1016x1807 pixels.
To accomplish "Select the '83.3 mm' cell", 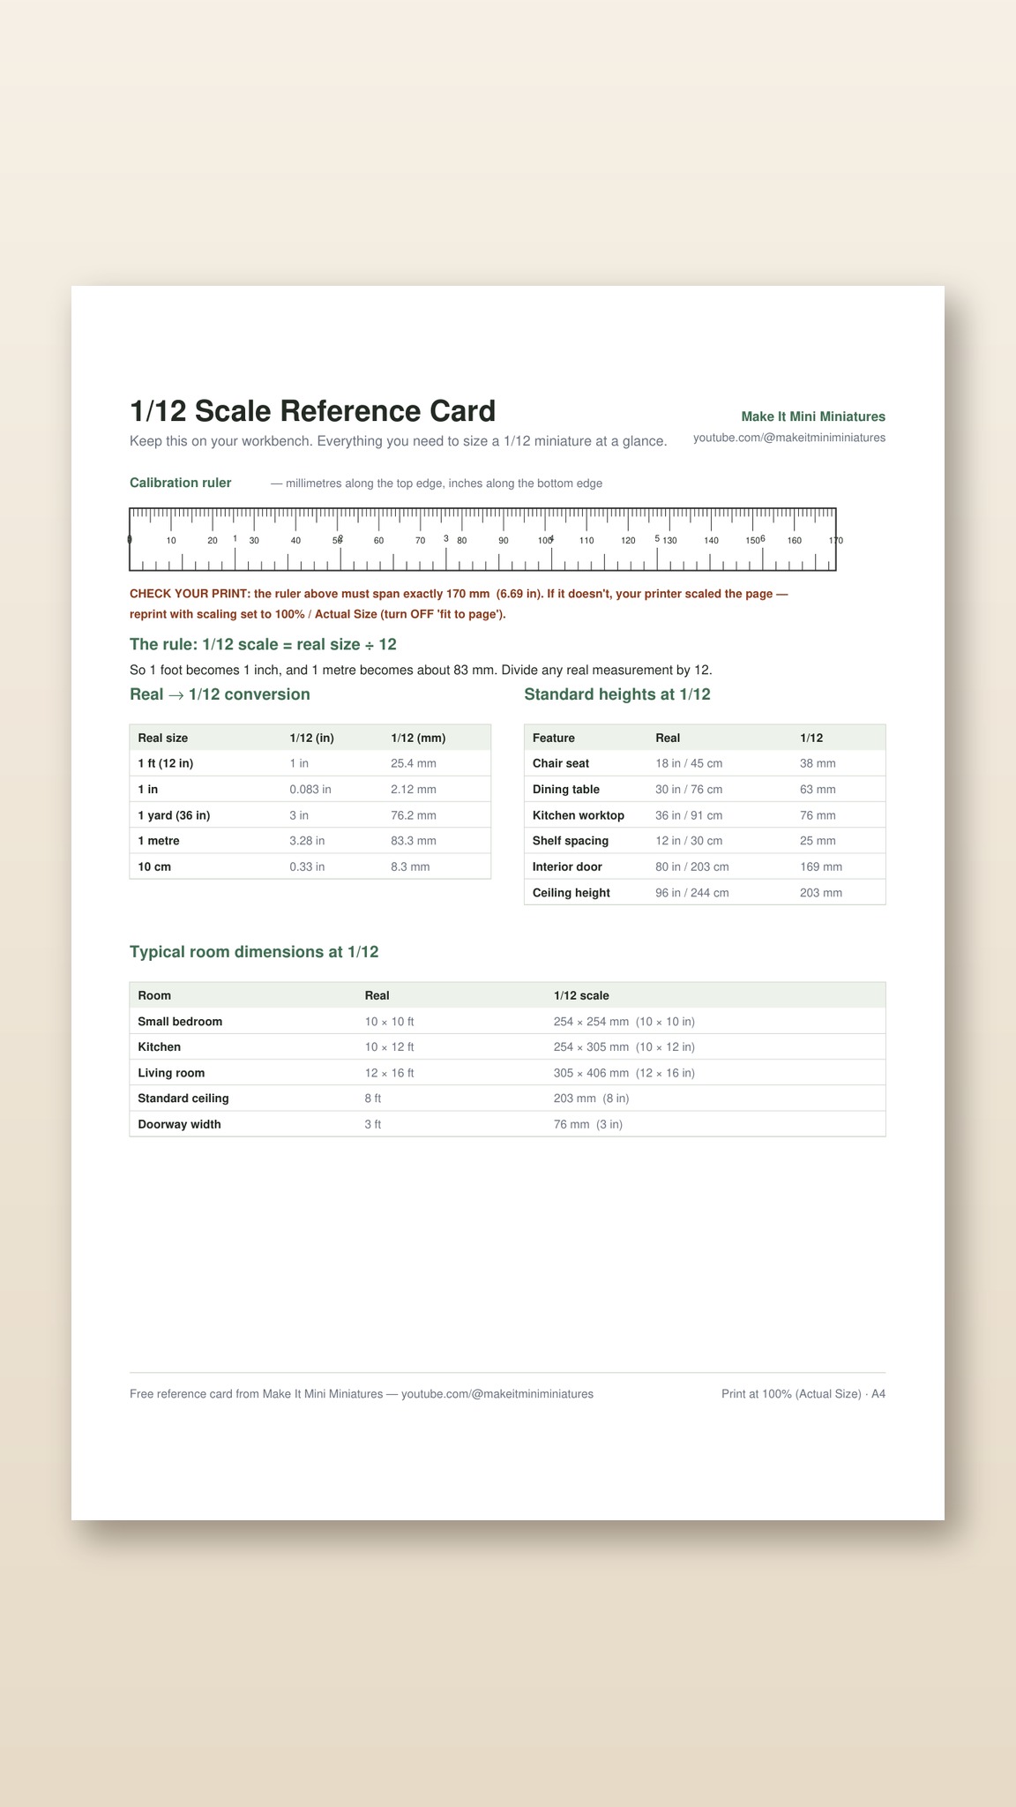I will (x=414, y=841).
